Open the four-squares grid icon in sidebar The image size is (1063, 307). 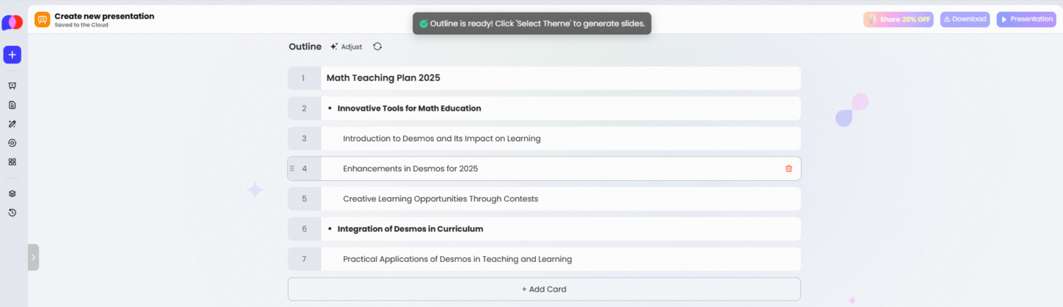tap(12, 162)
